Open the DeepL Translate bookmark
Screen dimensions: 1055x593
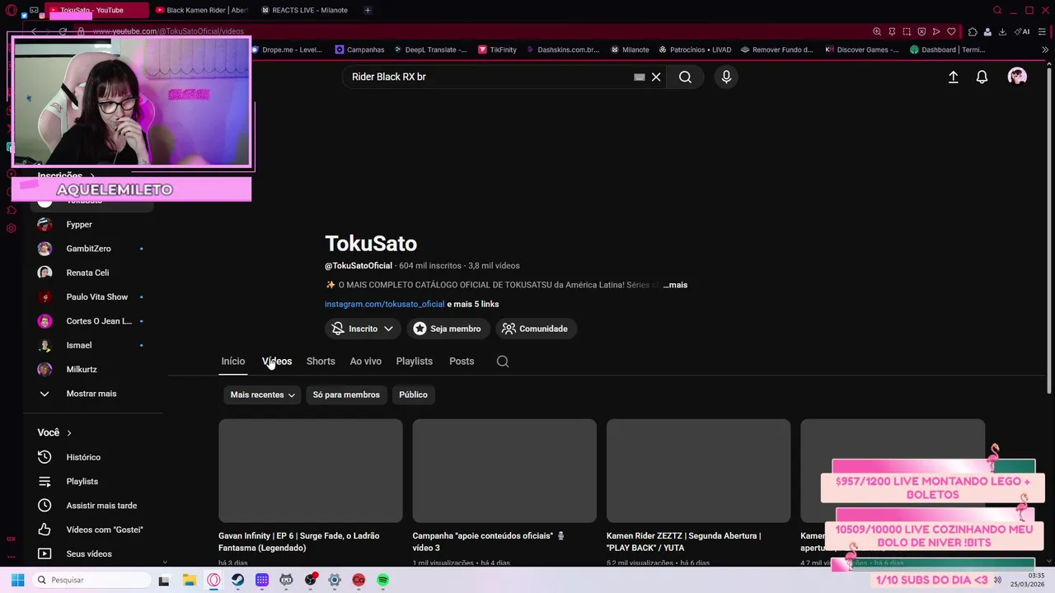429,49
